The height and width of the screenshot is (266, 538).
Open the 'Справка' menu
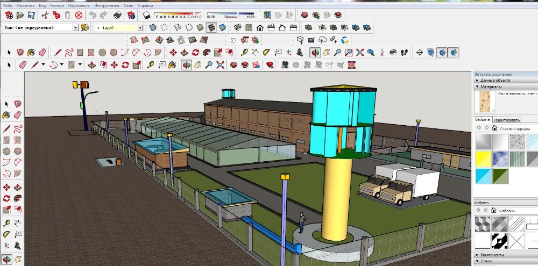click(145, 5)
